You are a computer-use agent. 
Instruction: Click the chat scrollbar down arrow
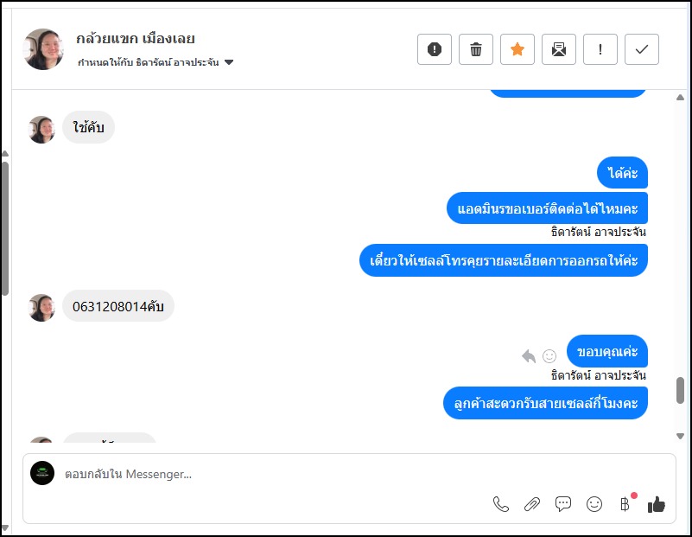680,437
